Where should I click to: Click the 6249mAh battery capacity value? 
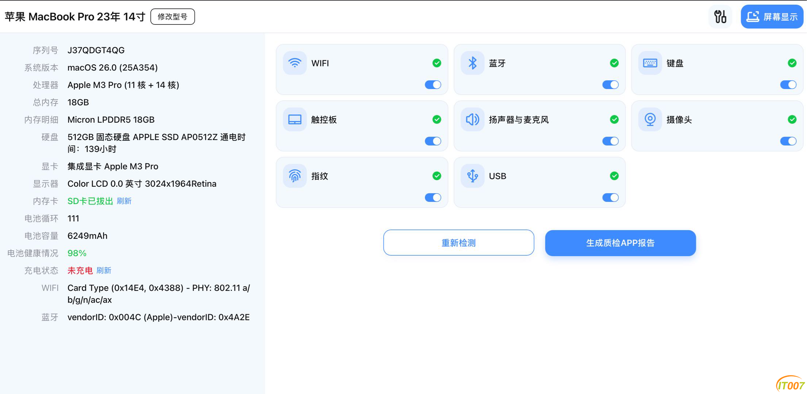tap(88, 236)
